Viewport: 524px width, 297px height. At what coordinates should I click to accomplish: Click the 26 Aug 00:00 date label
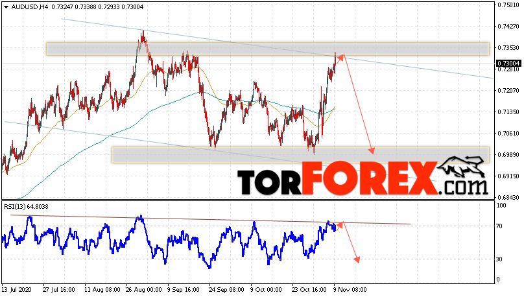tap(144, 289)
